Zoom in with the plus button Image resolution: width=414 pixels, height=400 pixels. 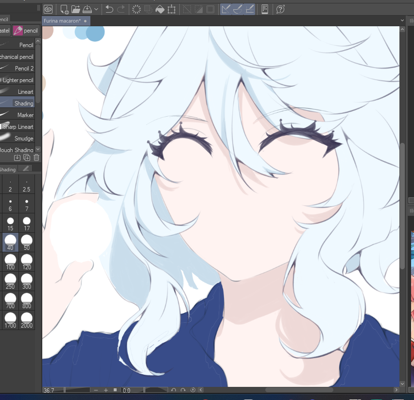click(106, 390)
